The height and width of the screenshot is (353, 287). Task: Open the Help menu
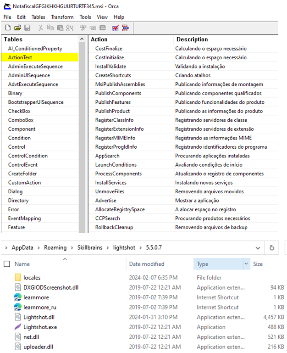(119, 17)
